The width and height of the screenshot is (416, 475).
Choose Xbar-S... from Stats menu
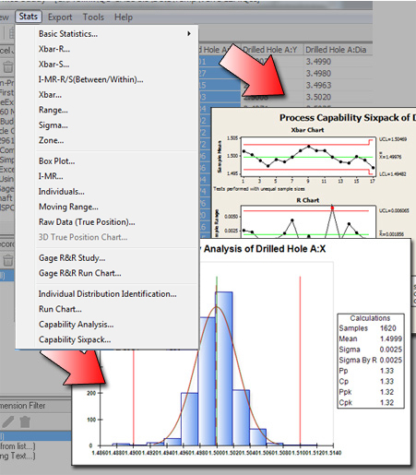point(107,65)
